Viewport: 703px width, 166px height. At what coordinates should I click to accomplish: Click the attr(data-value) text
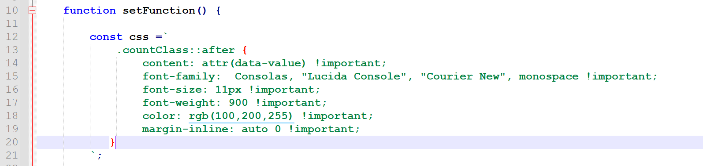(254, 63)
